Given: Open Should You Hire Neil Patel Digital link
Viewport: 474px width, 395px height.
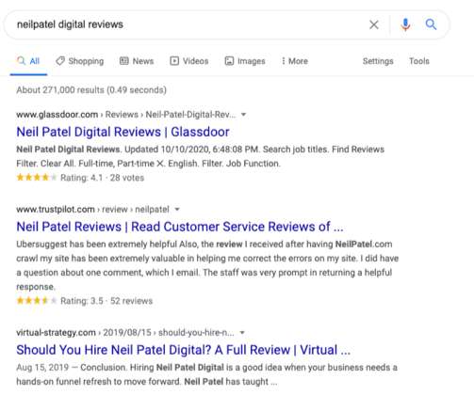Looking at the screenshot, I should 183,350.
